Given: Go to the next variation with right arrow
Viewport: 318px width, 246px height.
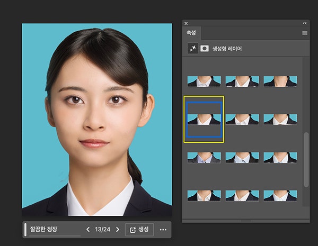Looking at the screenshot, I should click(118, 230).
